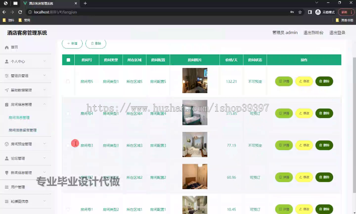Click 修改 for the 房间号5 row

[x=304, y=81]
